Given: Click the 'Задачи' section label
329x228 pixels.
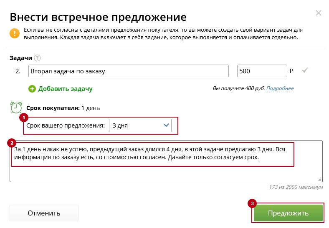Looking at the screenshot, I should (21, 58).
